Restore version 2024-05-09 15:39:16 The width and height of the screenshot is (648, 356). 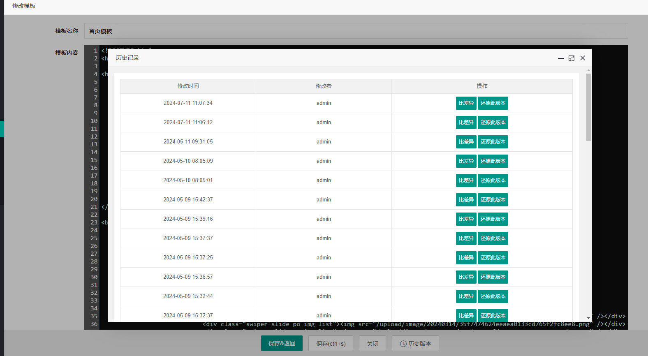point(493,219)
